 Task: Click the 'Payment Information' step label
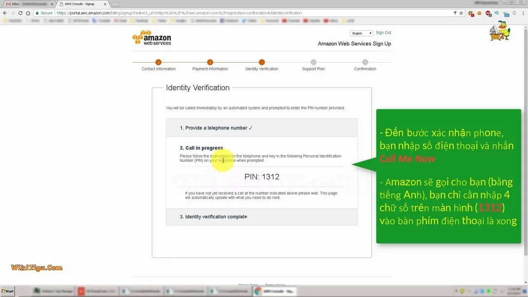tap(210, 69)
